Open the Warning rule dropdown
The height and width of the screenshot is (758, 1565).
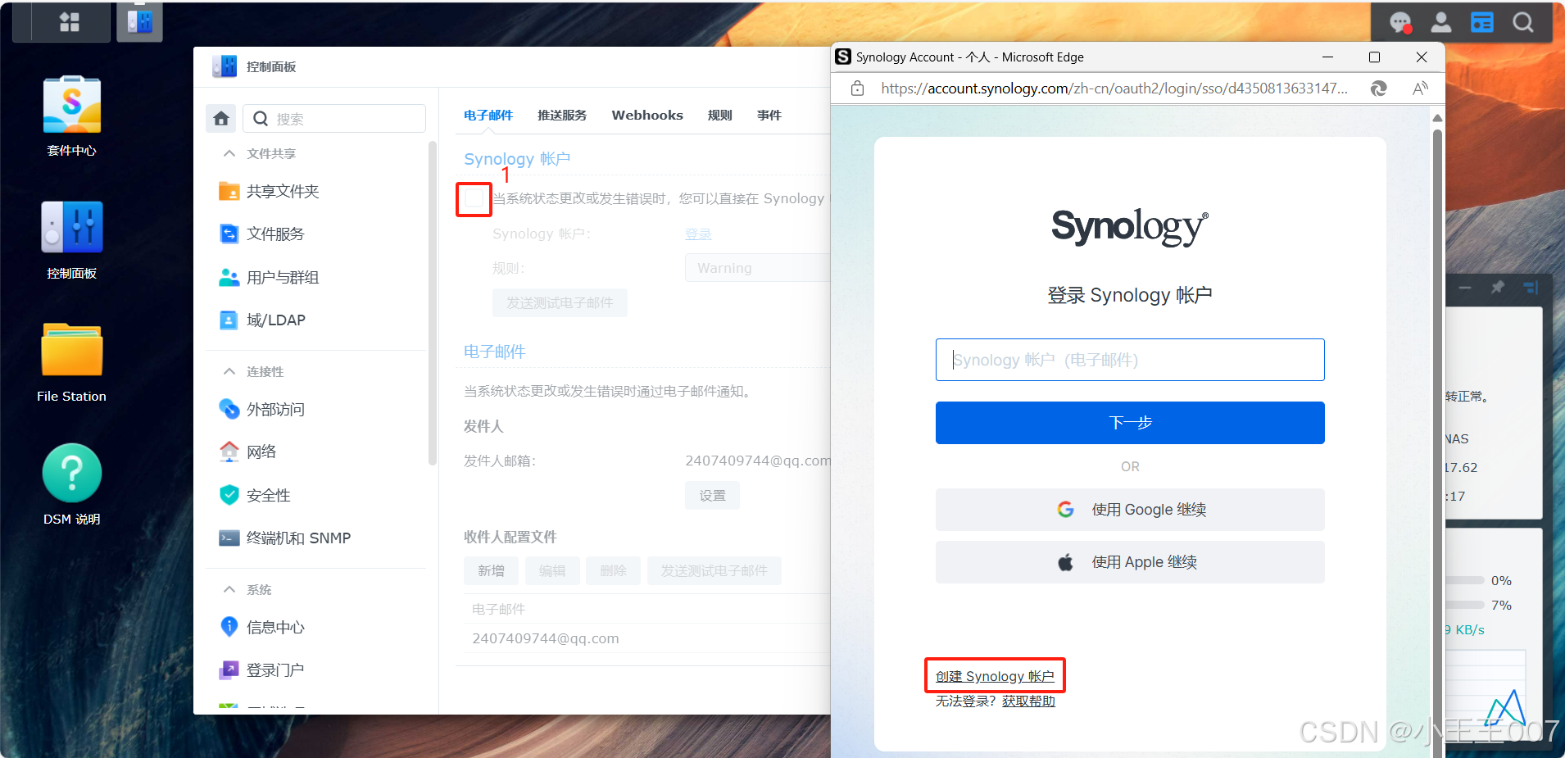coord(758,268)
